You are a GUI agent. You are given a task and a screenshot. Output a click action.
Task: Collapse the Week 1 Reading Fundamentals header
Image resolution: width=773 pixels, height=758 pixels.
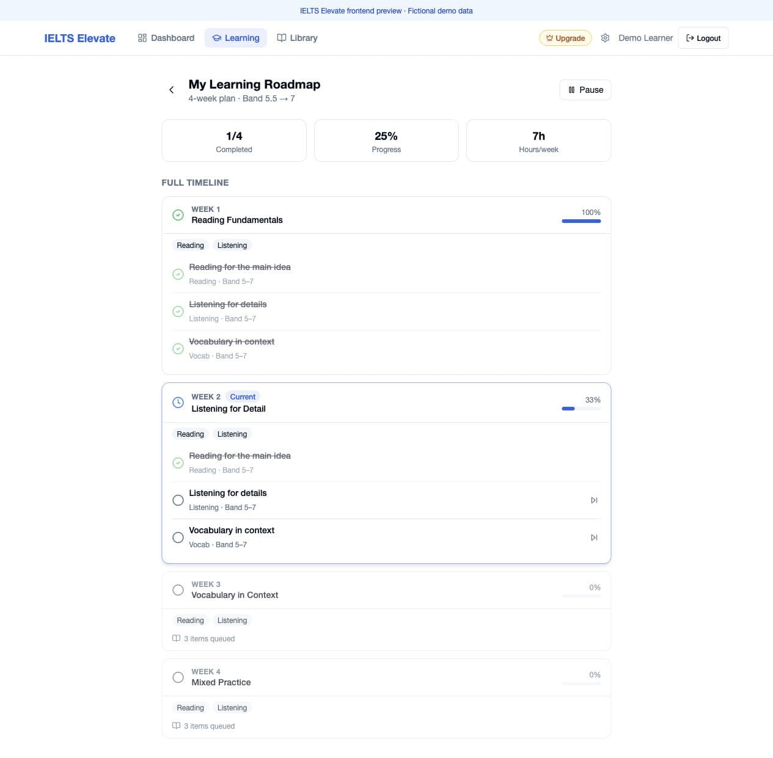pyautogui.click(x=386, y=215)
